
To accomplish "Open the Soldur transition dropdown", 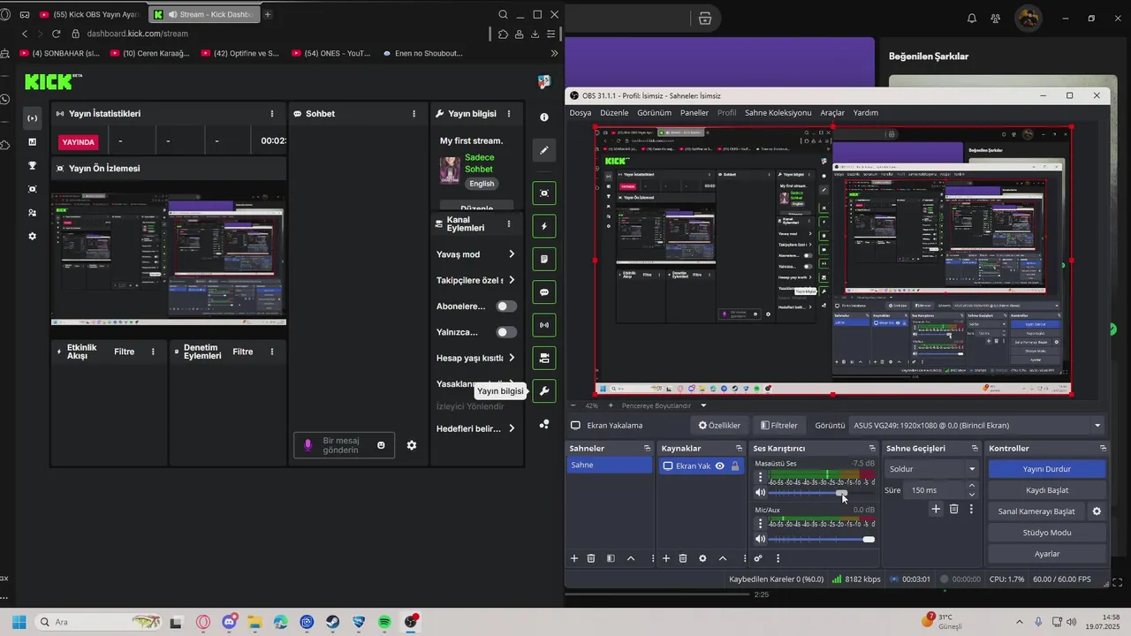I will point(932,469).
